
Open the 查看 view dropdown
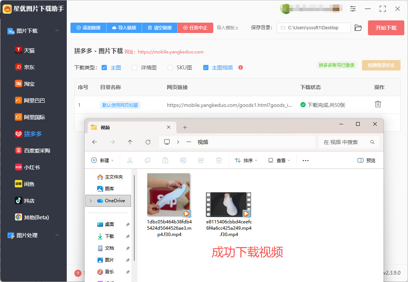pos(279,160)
